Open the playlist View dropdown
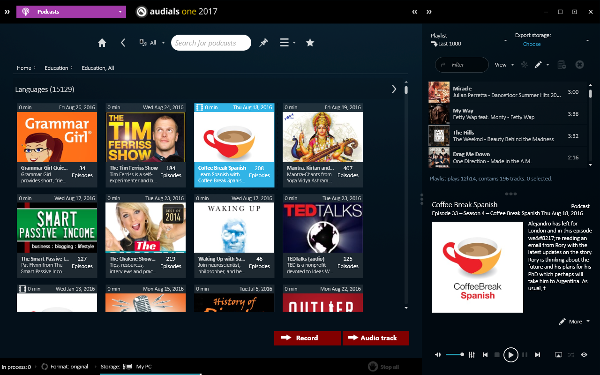The width and height of the screenshot is (600, 375). (x=504, y=65)
